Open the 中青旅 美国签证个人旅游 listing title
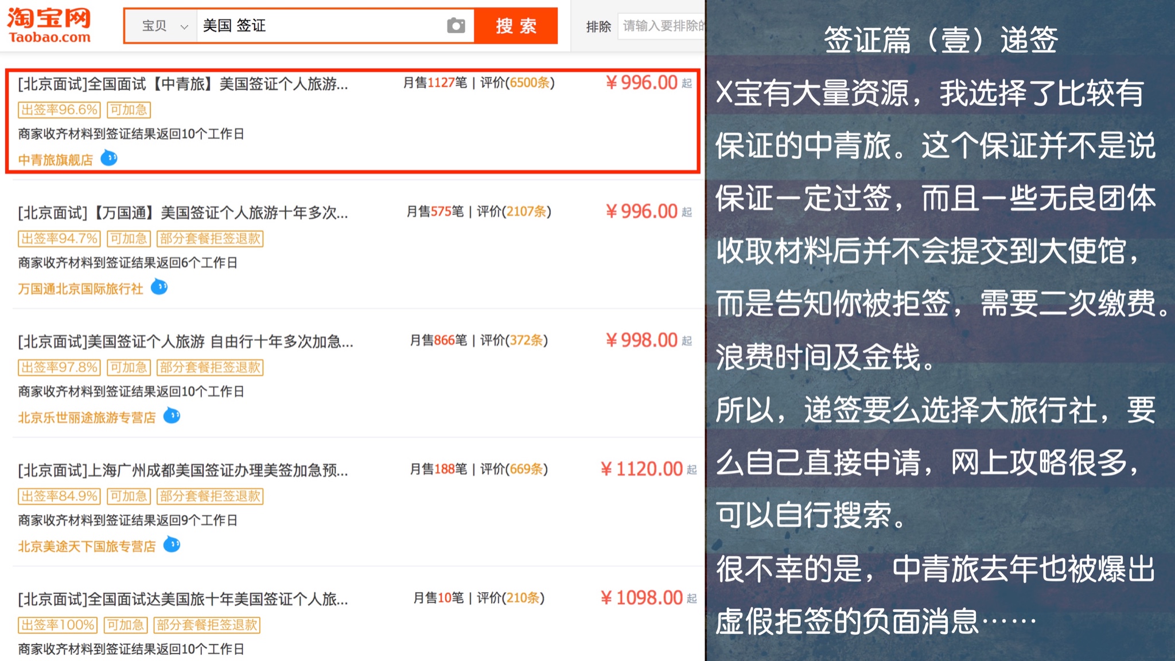 click(x=182, y=84)
